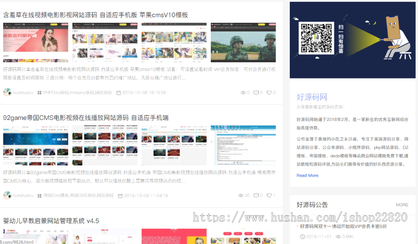Open the 好源码网双十一活动 announcement link
Image resolution: width=418 pixels, height=244 pixels.
click(x=343, y=226)
